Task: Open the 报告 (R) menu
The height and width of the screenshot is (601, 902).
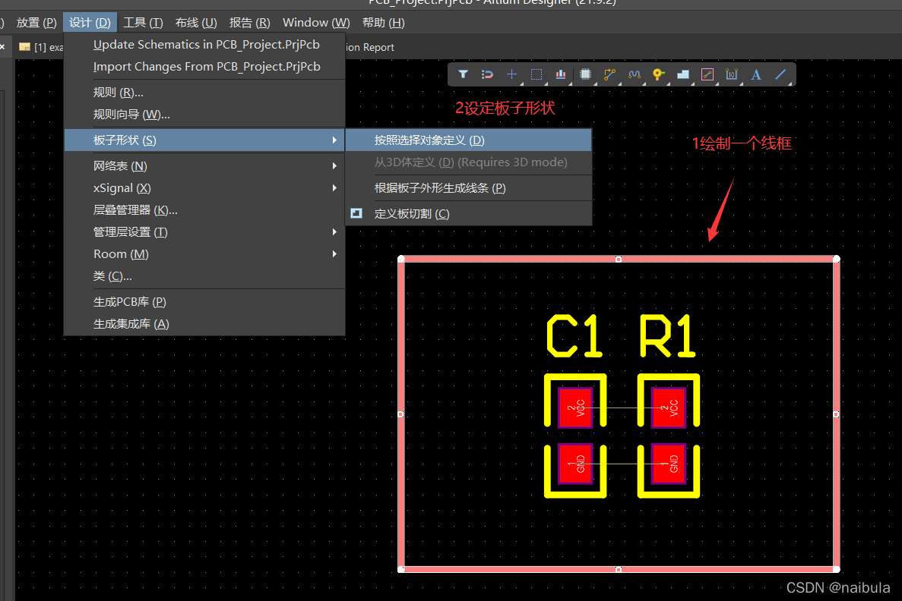Action: (250, 23)
